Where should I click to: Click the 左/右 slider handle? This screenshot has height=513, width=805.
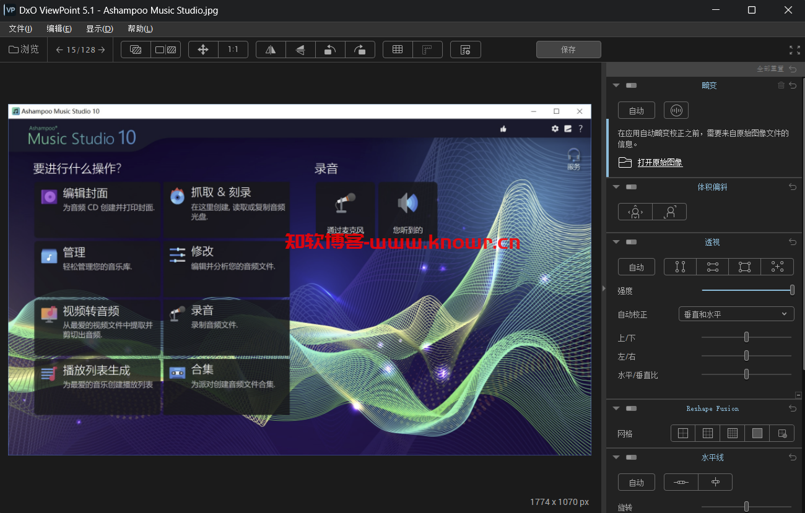(x=746, y=356)
